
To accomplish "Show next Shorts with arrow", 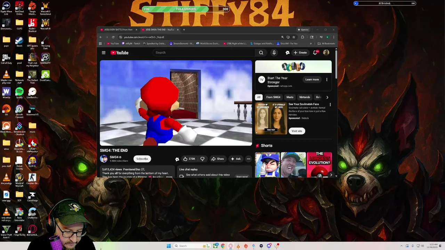I will tap(331, 175).
